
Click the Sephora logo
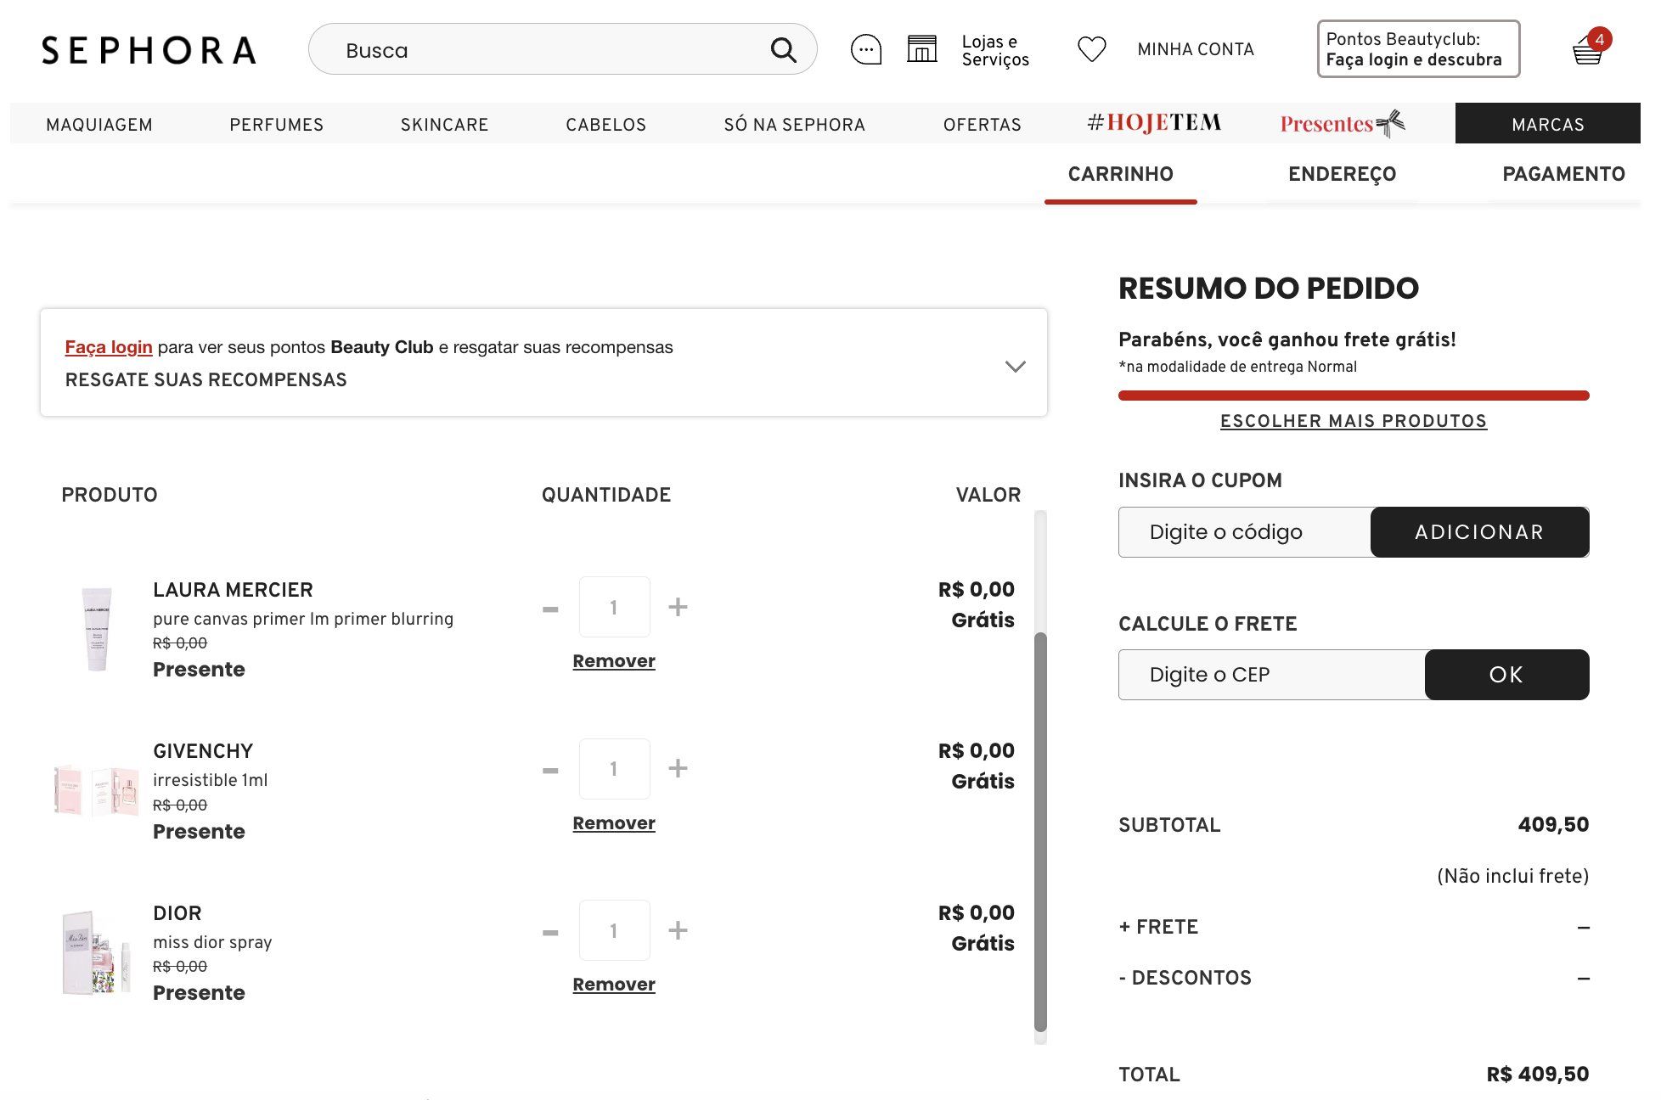[x=149, y=50]
